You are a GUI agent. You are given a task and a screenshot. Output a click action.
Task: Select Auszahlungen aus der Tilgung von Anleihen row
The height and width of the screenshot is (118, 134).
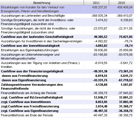click(x=67, y=65)
